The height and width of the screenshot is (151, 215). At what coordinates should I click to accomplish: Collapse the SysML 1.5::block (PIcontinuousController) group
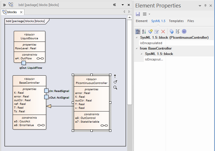tap(136, 38)
